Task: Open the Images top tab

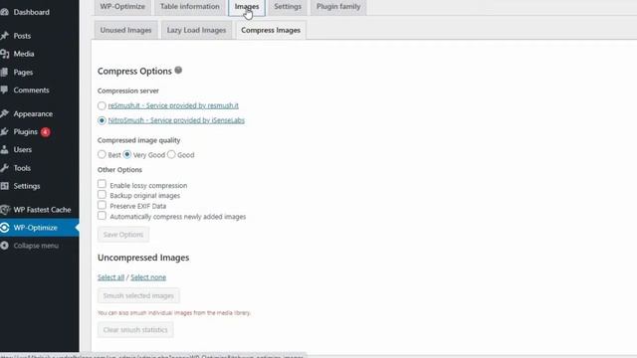Action: point(247,7)
